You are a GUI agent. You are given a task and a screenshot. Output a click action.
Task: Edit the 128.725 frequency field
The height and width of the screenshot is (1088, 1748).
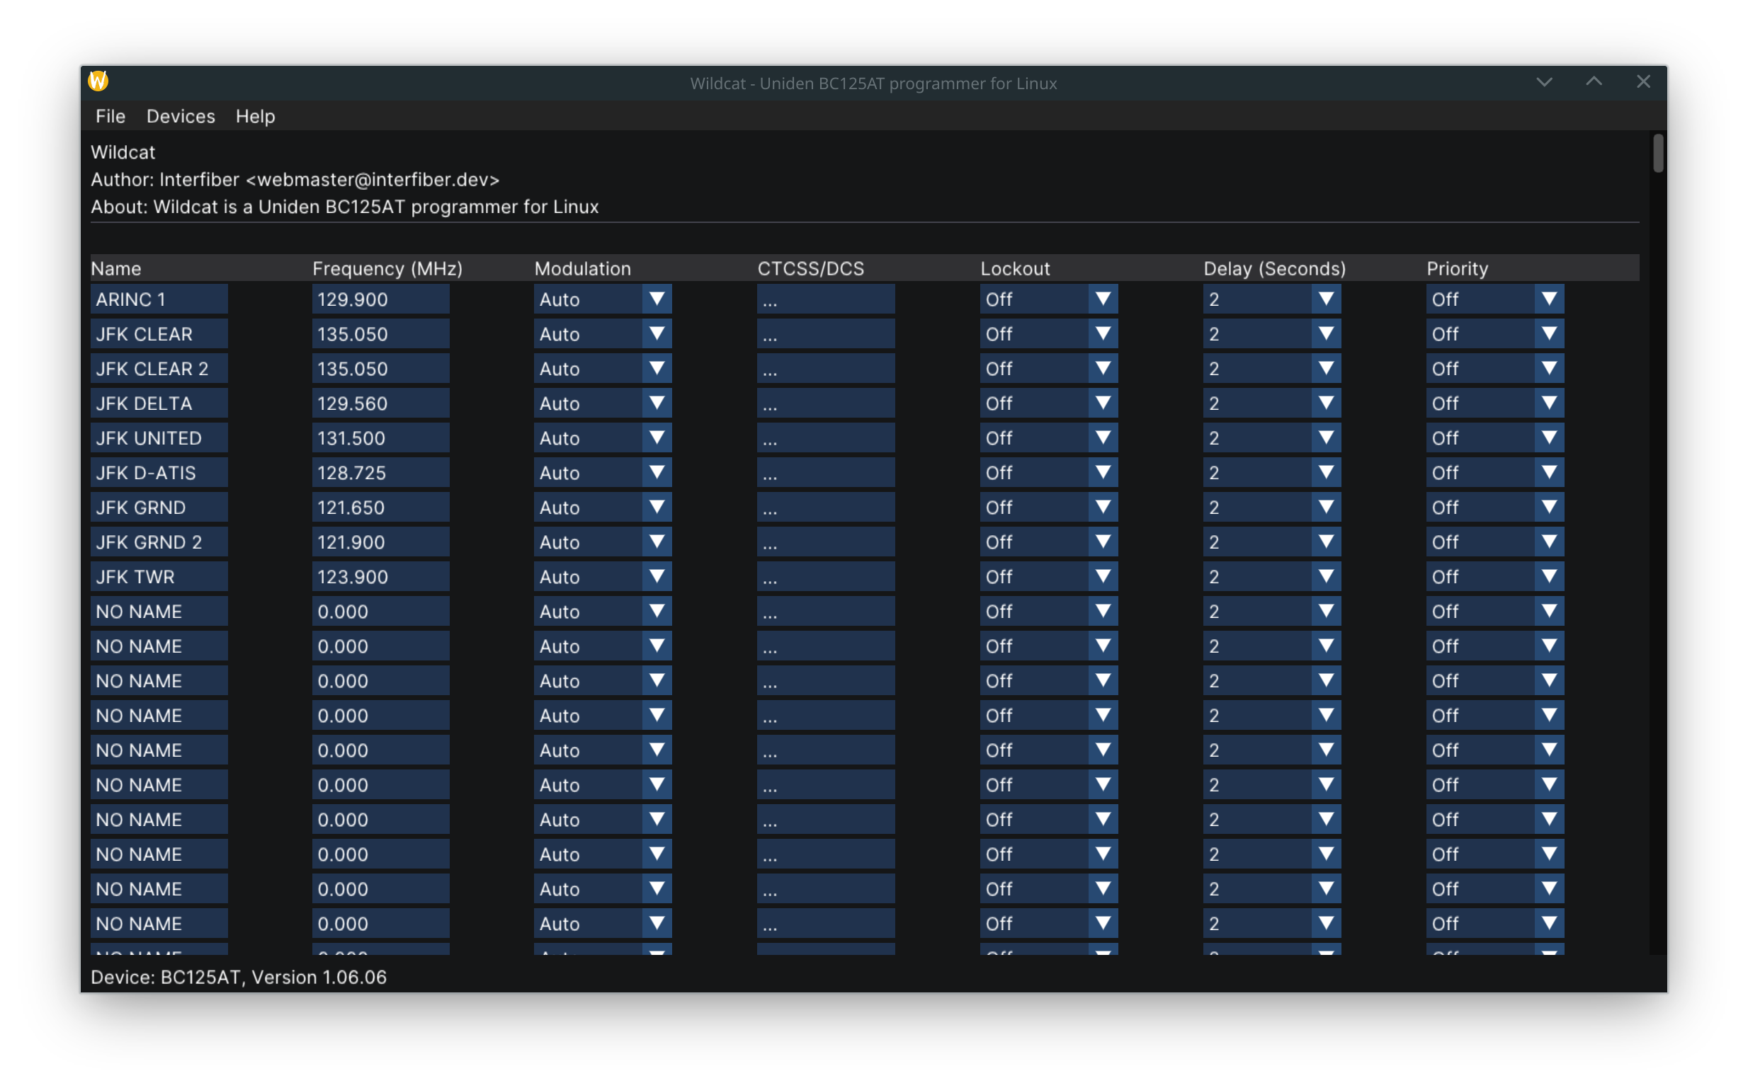pyautogui.click(x=381, y=472)
